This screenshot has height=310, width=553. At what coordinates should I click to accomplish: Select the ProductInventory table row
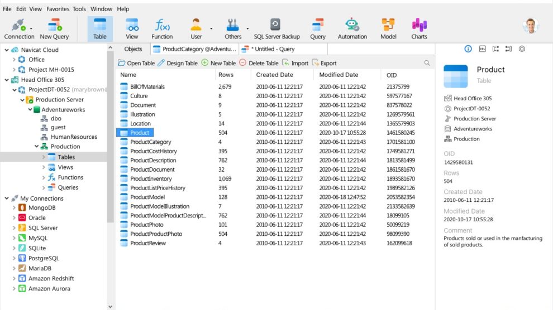(151, 179)
